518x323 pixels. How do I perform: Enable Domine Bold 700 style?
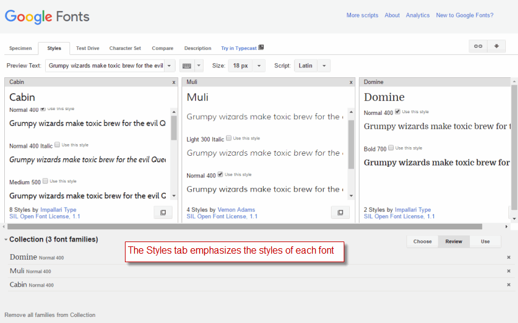(x=391, y=148)
